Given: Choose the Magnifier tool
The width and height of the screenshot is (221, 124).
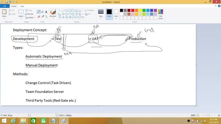Looking at the screenshot, I should coord(46,17).
